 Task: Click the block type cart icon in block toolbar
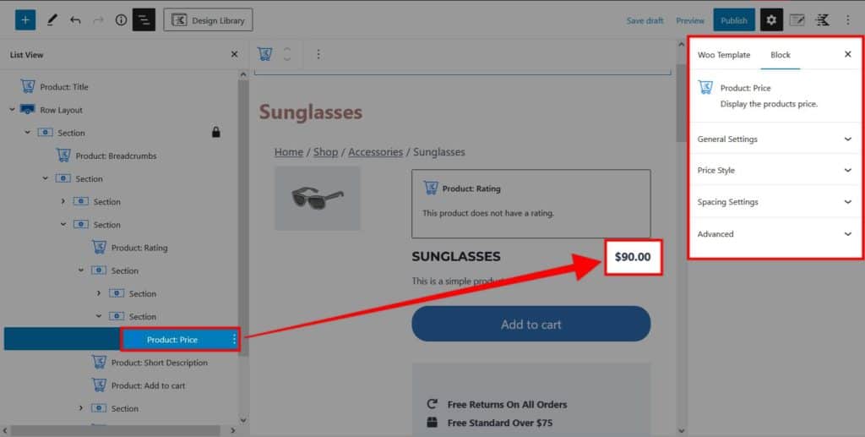pyautogui.click(x=264, y=54)
